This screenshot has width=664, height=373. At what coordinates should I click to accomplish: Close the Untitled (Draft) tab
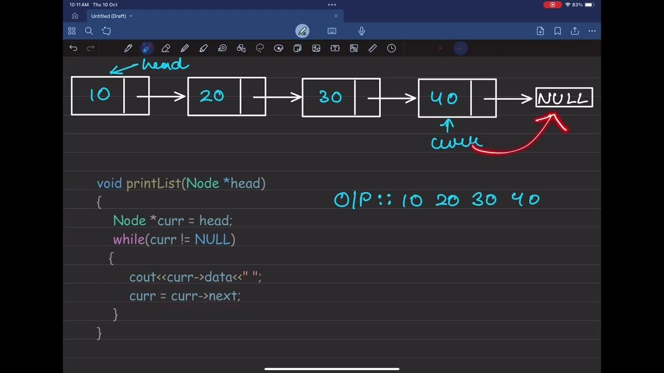(336, 16)
